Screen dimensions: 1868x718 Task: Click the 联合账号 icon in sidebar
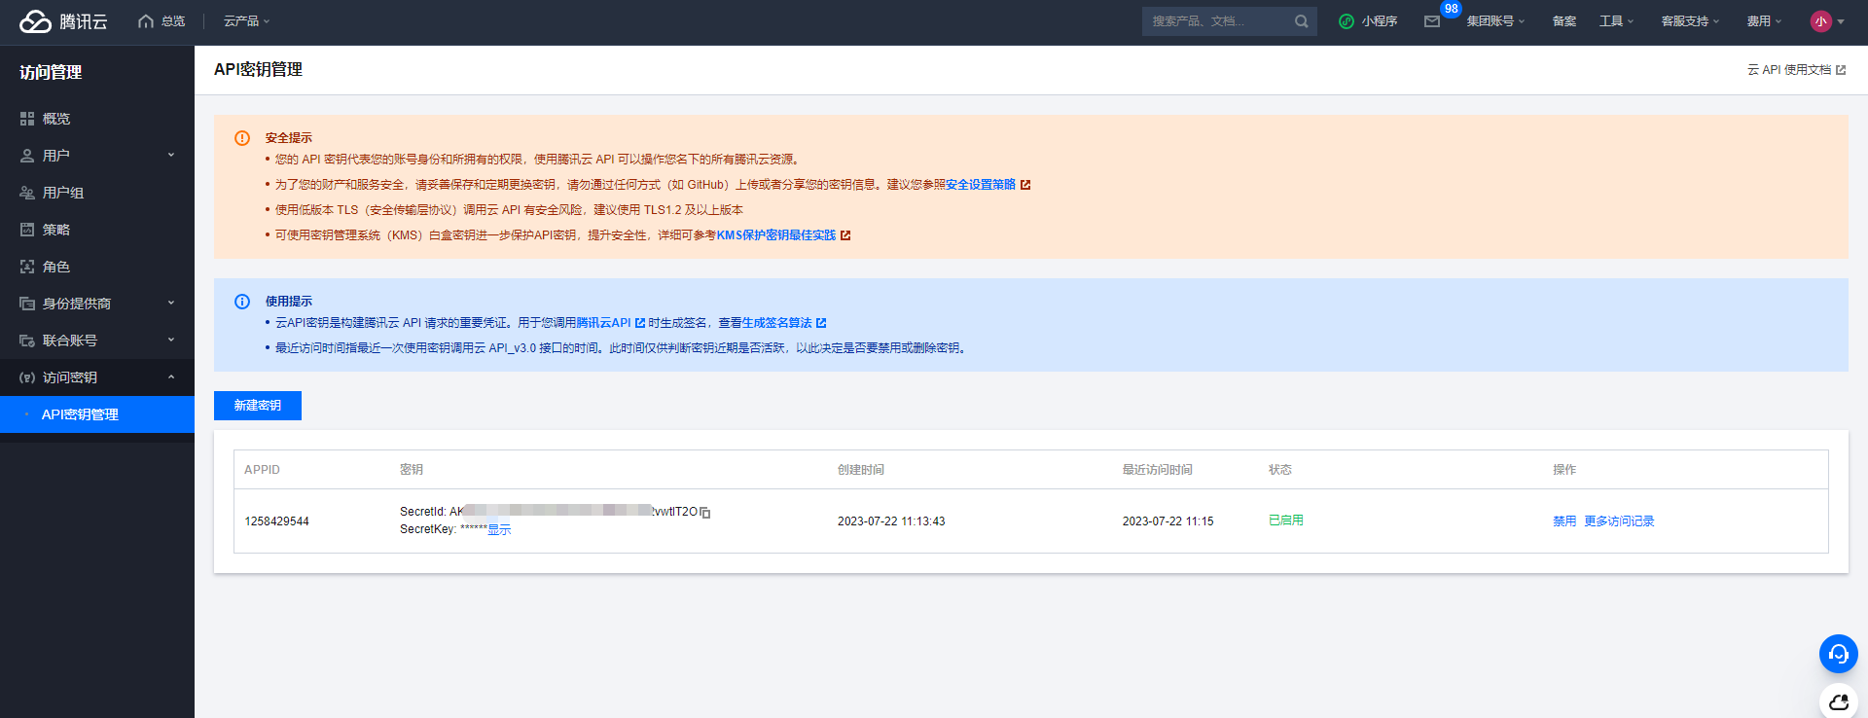coord(27,341)
